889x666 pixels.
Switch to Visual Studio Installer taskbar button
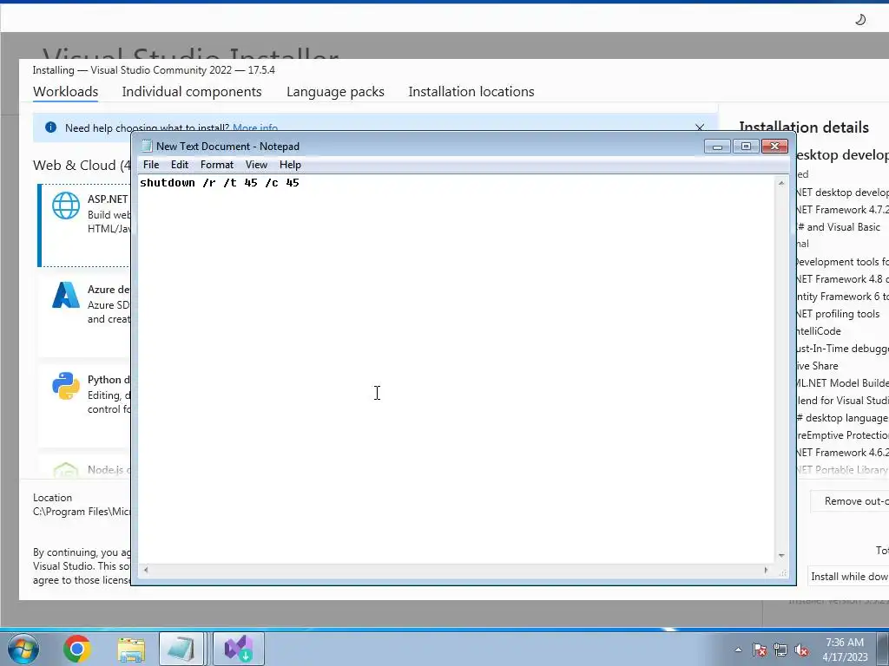tap(239, 649)
